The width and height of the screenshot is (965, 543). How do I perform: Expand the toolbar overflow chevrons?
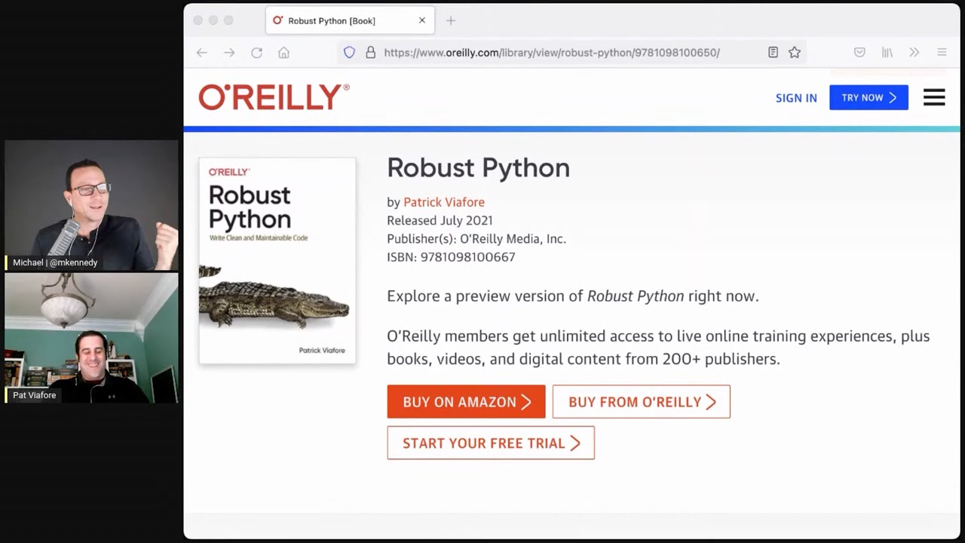tap(914, 53)
